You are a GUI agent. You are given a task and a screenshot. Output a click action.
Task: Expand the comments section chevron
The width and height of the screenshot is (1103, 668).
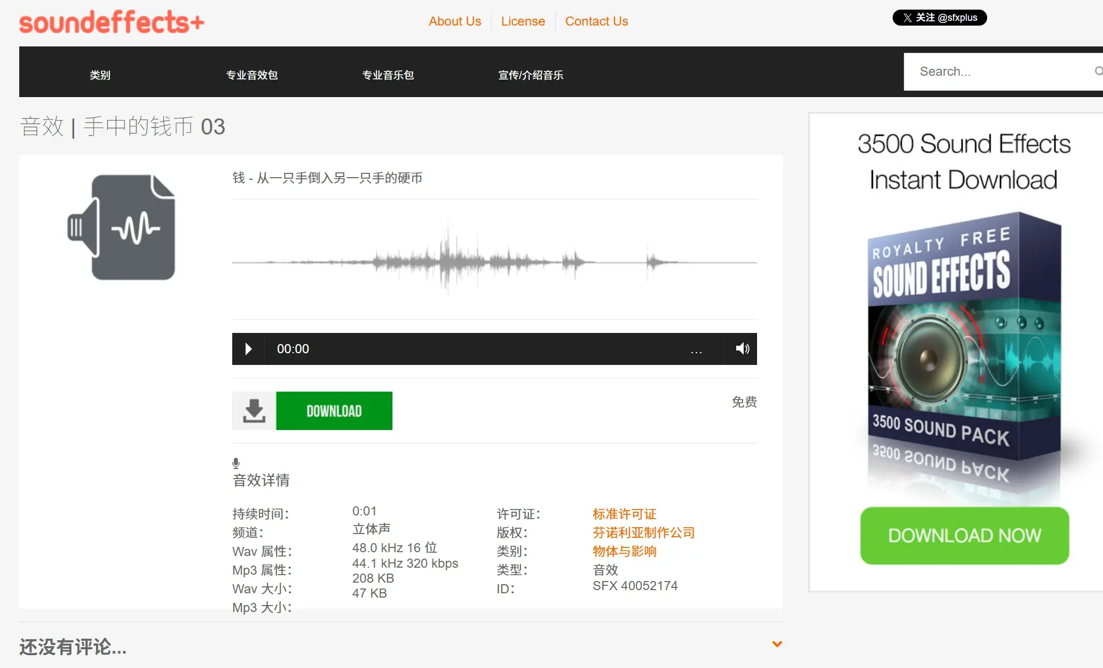777,644
